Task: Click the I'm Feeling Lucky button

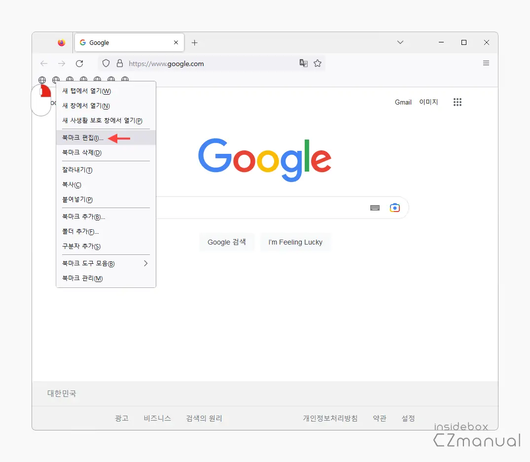Action: click(295, 242)
